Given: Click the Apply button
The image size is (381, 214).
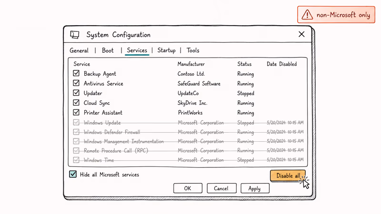Looking at the screenshot, I should click(x=255, y=188).
